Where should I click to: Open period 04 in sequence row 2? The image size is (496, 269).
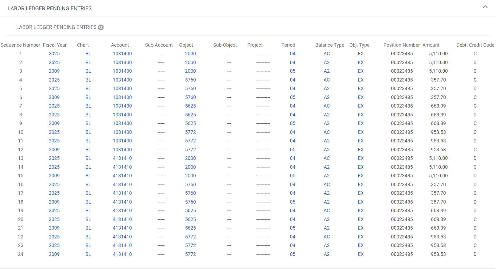tap(292, 62)
